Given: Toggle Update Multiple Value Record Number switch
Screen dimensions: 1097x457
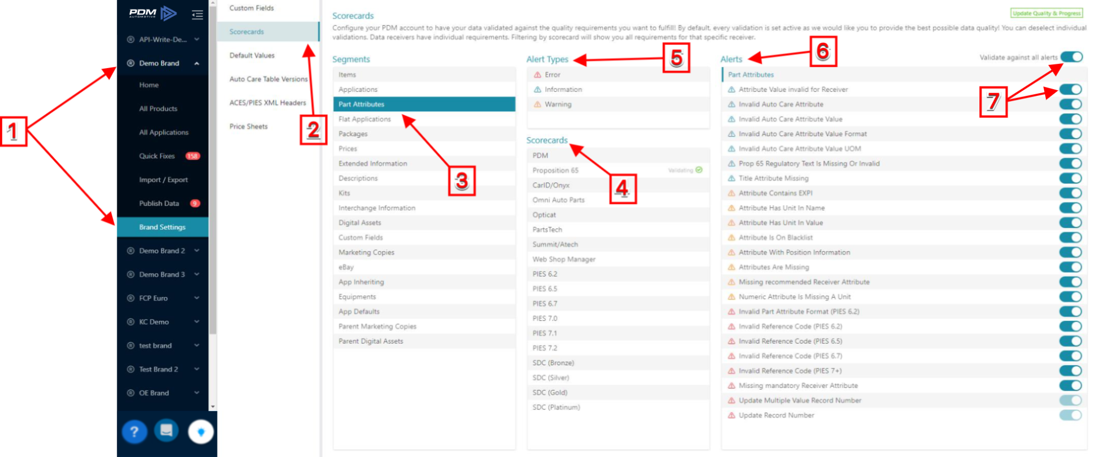Looking at the screenshot, I should pos(1071,401).
